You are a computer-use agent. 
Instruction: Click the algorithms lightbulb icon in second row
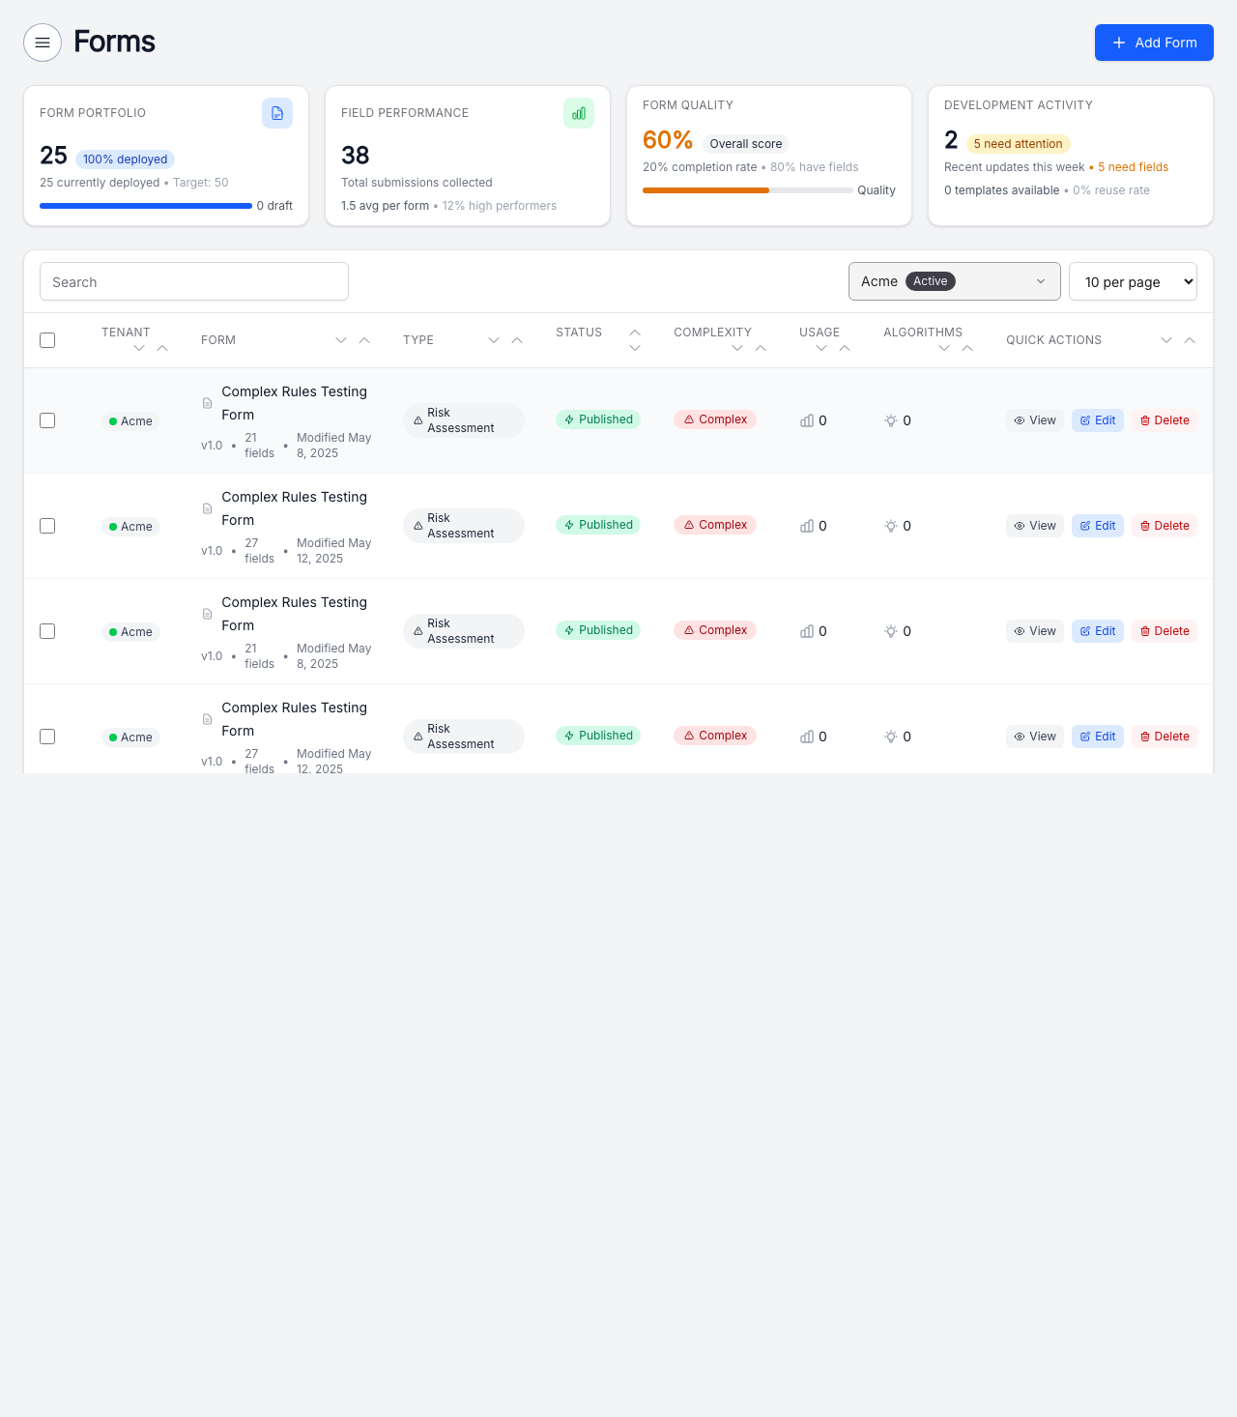click(x=891, y=526)
